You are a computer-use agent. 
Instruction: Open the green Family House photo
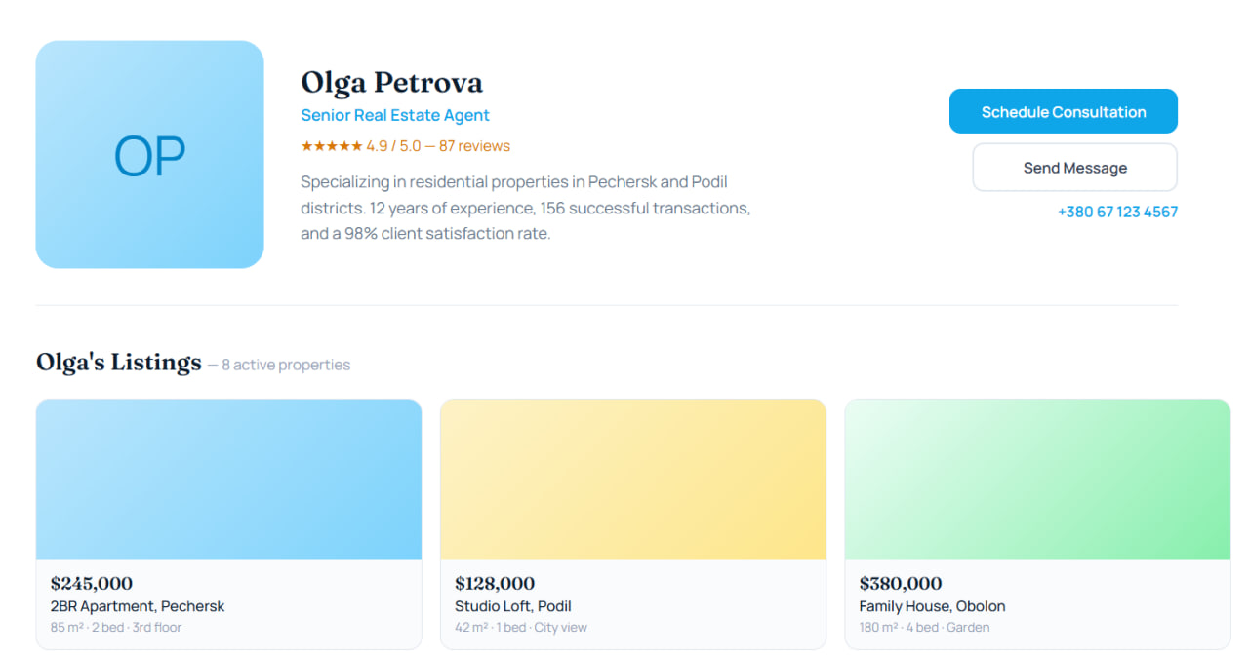click(x=1036, y=479)
